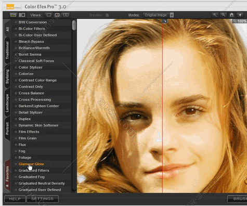The image size is (247, 206).
Task: Favorite star next to Bleach Bypass
Action: (16, 42)
